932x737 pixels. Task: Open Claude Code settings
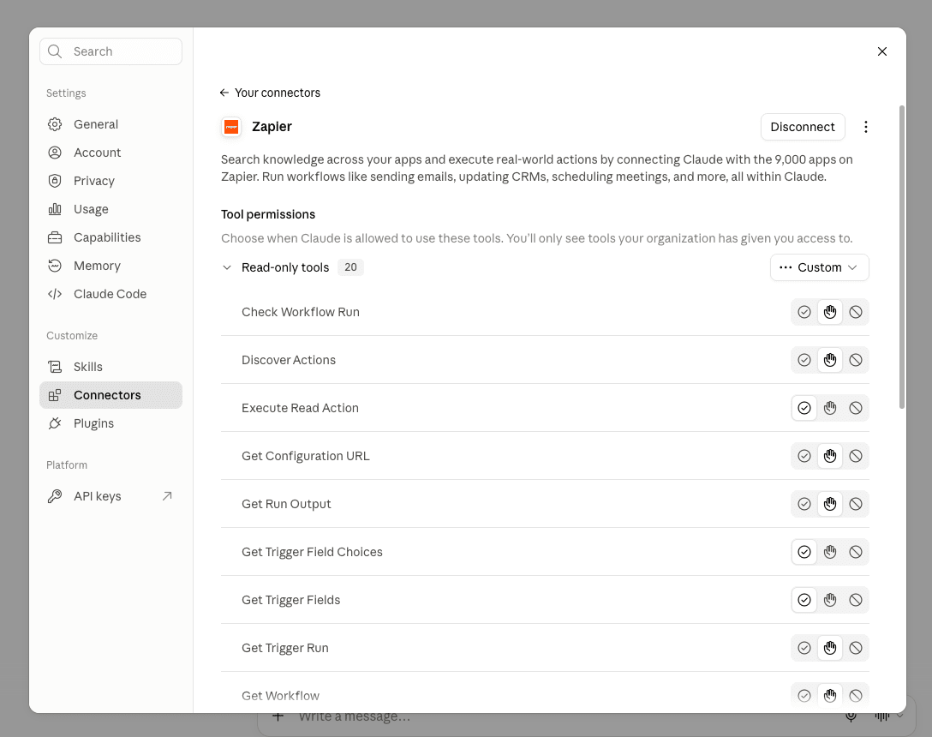coord(111,294)
